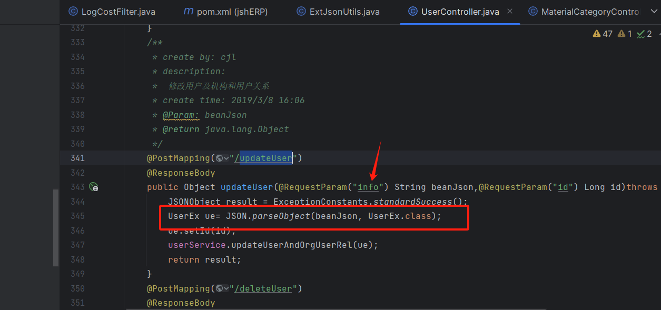Click the @ResponseBody annotation on line 351
Image resolution: width=661 pixels, height=310 pixels.
point(181,303)
